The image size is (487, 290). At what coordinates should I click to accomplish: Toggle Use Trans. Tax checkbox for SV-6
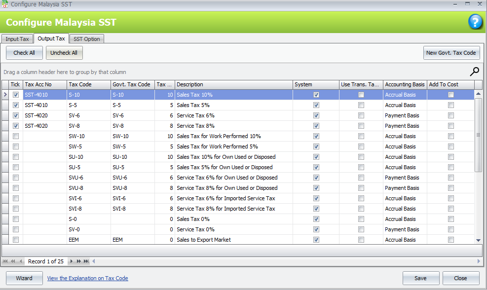[361, 115]
